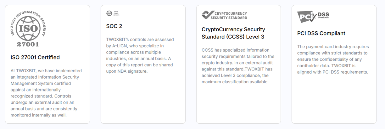Click the DSS lettering in the PCI logo
This screenshot has height=129, width=385.
[323, 14]
